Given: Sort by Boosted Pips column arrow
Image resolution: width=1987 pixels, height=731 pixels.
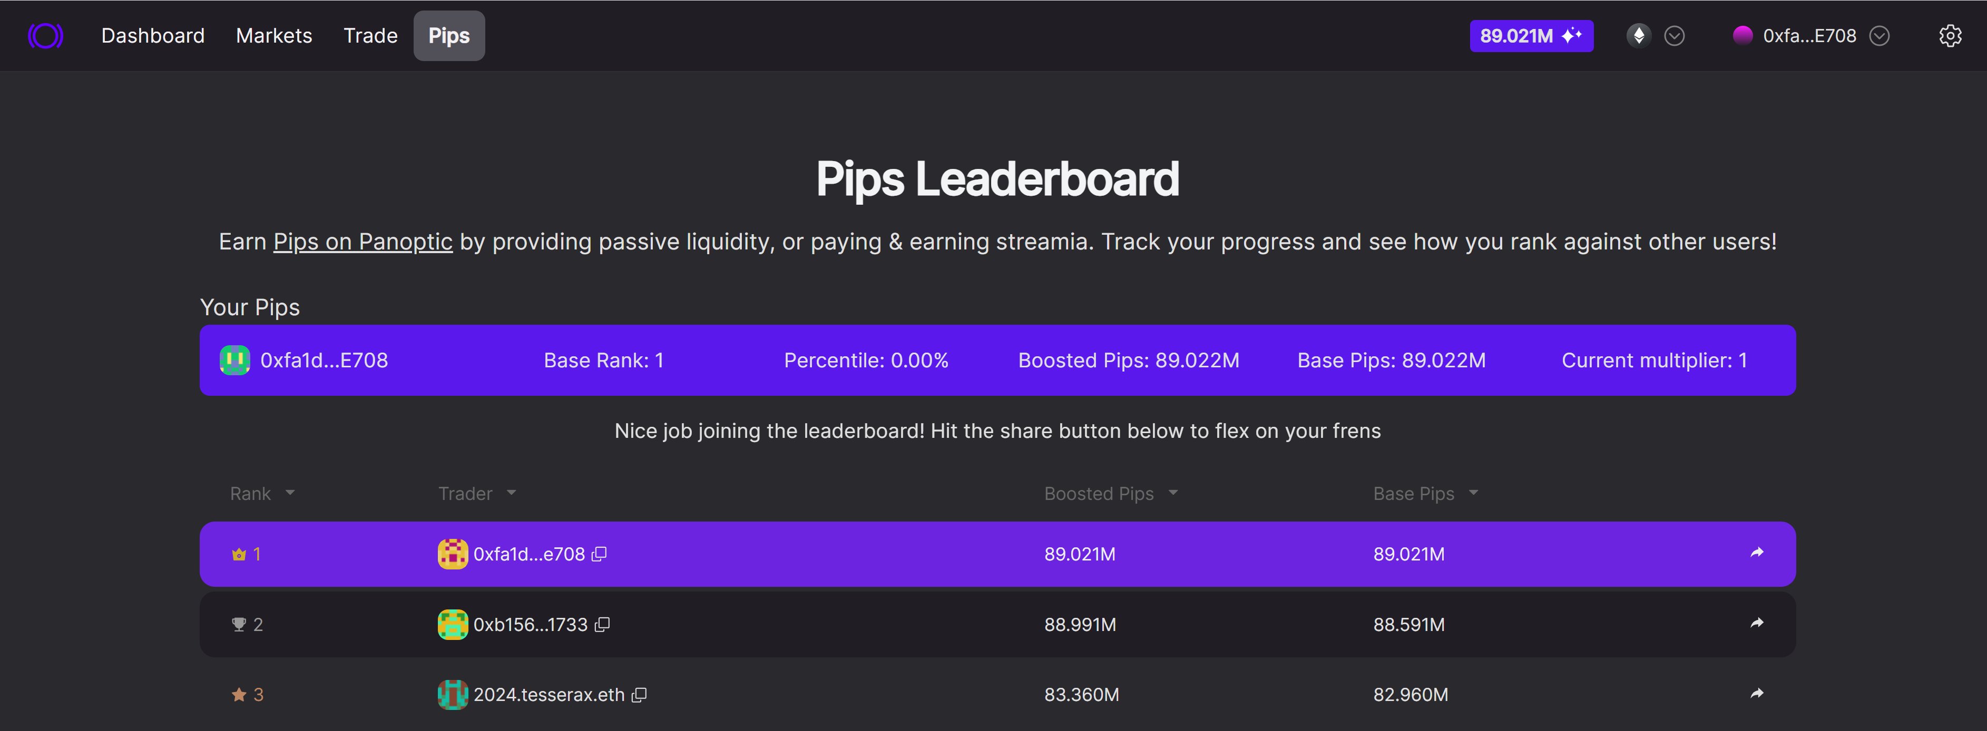Looking at the screenshot, I should click(x=1172, y=493).
